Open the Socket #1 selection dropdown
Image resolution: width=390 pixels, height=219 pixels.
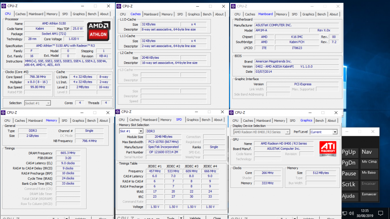tap(37, 103)
